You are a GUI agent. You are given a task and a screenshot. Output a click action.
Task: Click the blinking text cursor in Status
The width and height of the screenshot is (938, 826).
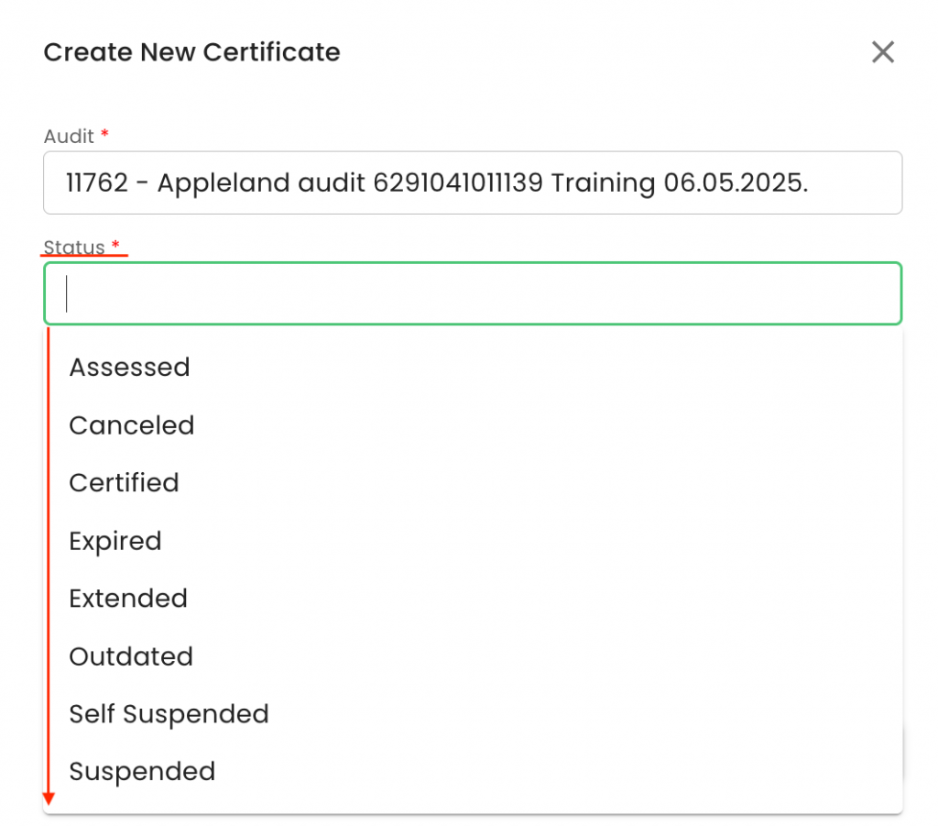[x=68, y=294]
